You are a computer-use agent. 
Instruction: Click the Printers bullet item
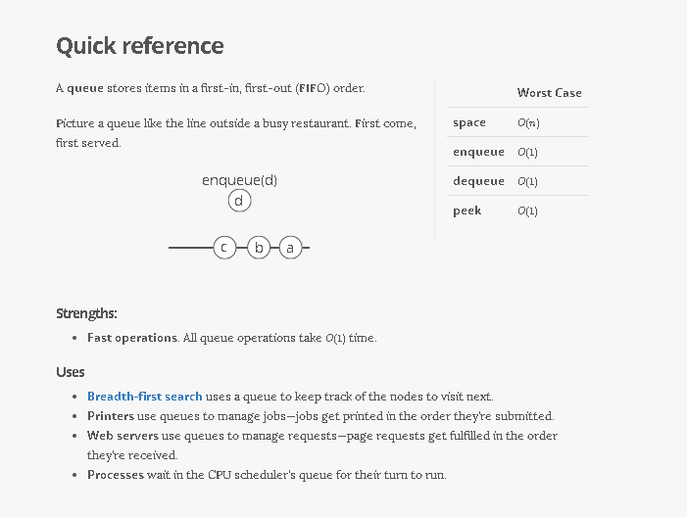111,416
